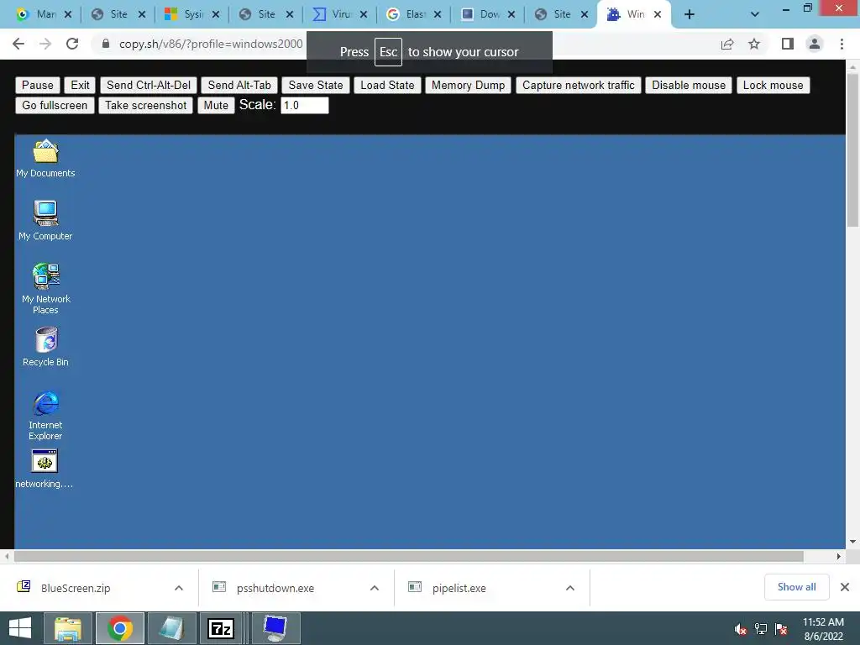Image resolution: width=860 pixels, height=645 pixels.
Task: Click Load State button
Action: tap(387, 86)
